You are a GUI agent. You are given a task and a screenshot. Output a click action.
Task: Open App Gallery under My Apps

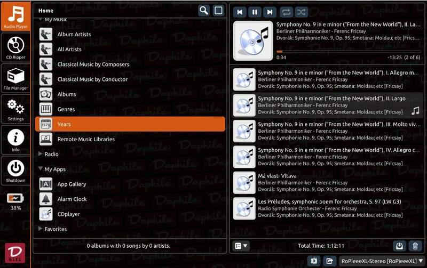72,184
